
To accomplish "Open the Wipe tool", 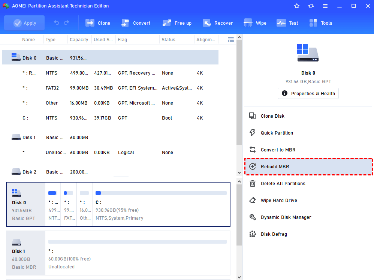I will click(x=255, y=23).
